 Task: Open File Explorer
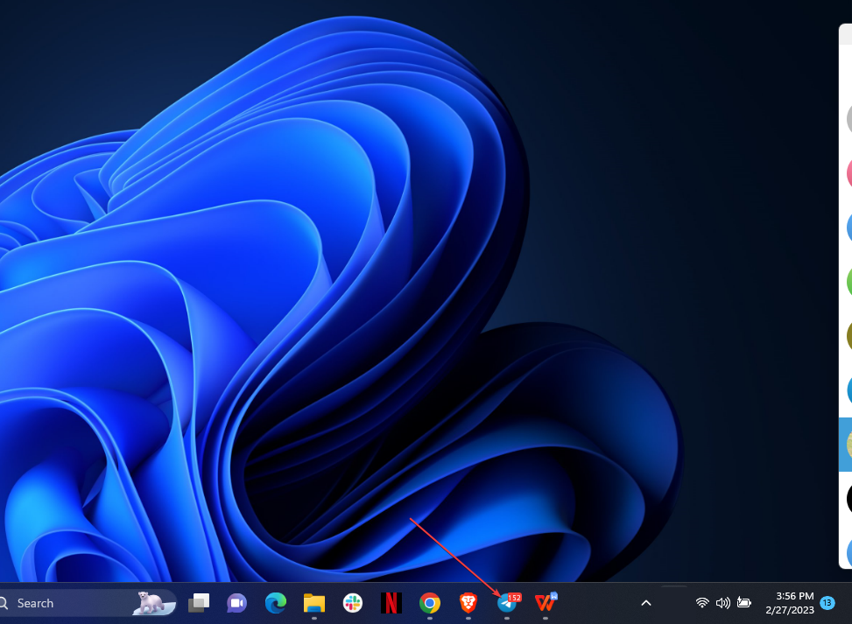coord(314,603)
